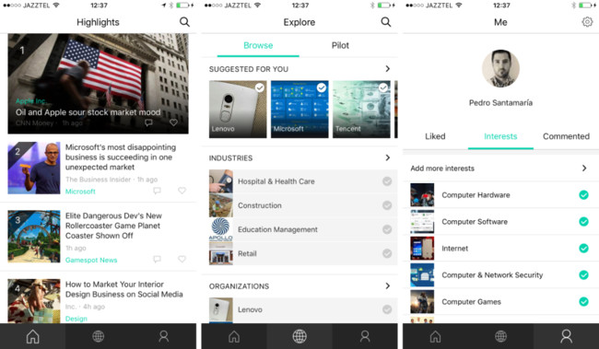Screen dimensions: 599x349
Task: Open settings gear on Me screen
Action: (587, 22)
